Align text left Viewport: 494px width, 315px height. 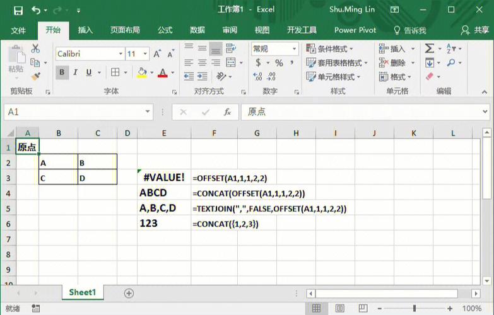click(x=189, y=62)
